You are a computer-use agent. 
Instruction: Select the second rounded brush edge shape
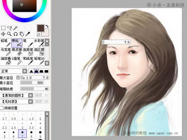36,71
